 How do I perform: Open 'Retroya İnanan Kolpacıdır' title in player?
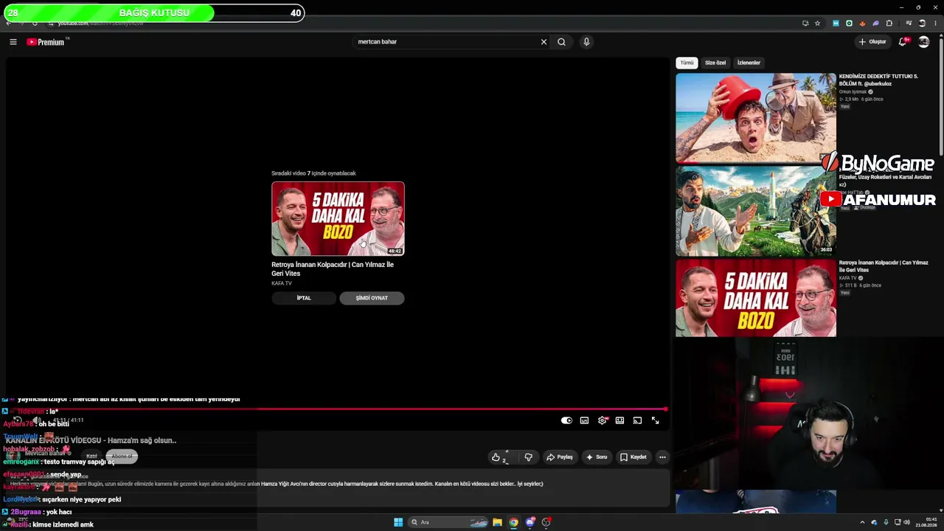click(333, 268)
